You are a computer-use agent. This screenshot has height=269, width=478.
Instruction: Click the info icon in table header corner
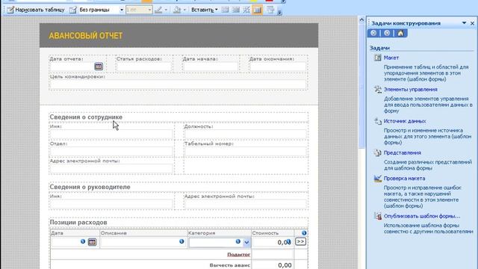304,233
